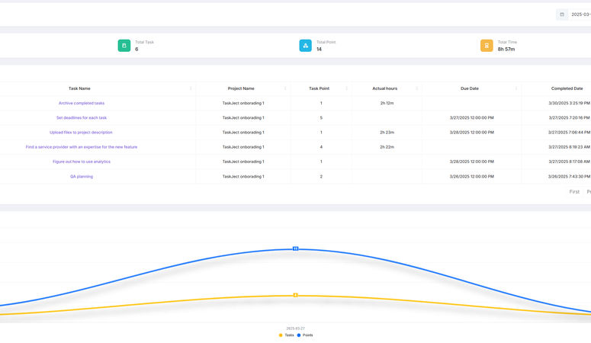The width and height of the screenshot is (591, 343).
Task: Click the sort icon in Due Date column
Action: coord(516,88)
